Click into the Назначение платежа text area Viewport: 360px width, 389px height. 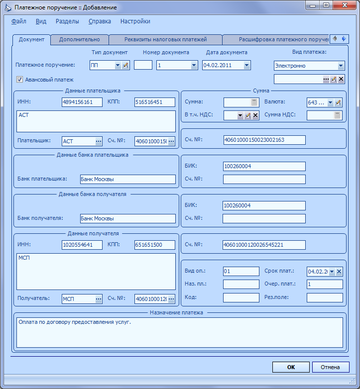pos(180,332)
